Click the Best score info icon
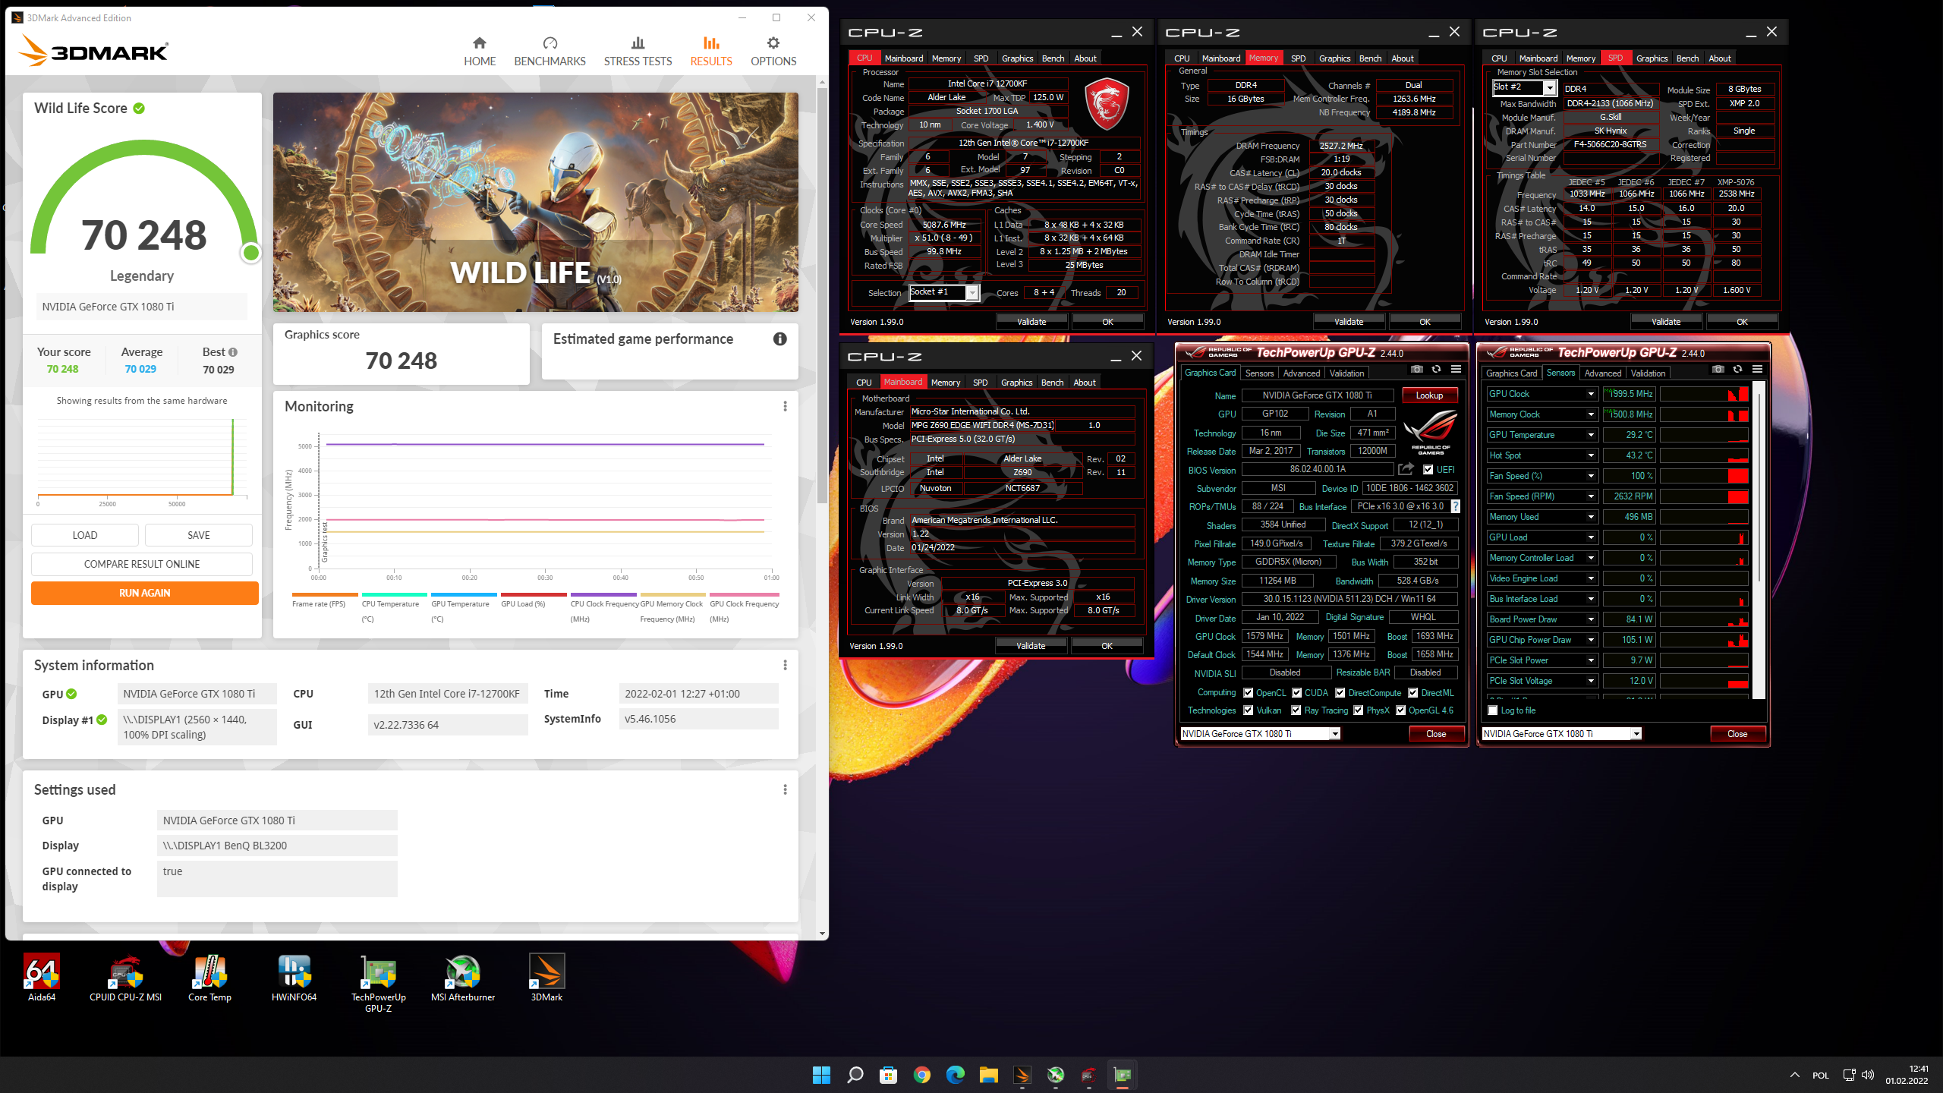Screen dimensions: 1943x1093 point(233,352)
